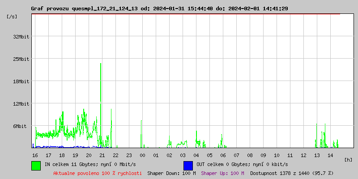Click the 32Mbit y-axis label
Screen dimensions: 358x179
pyautogui.click(x=21, y=37)
